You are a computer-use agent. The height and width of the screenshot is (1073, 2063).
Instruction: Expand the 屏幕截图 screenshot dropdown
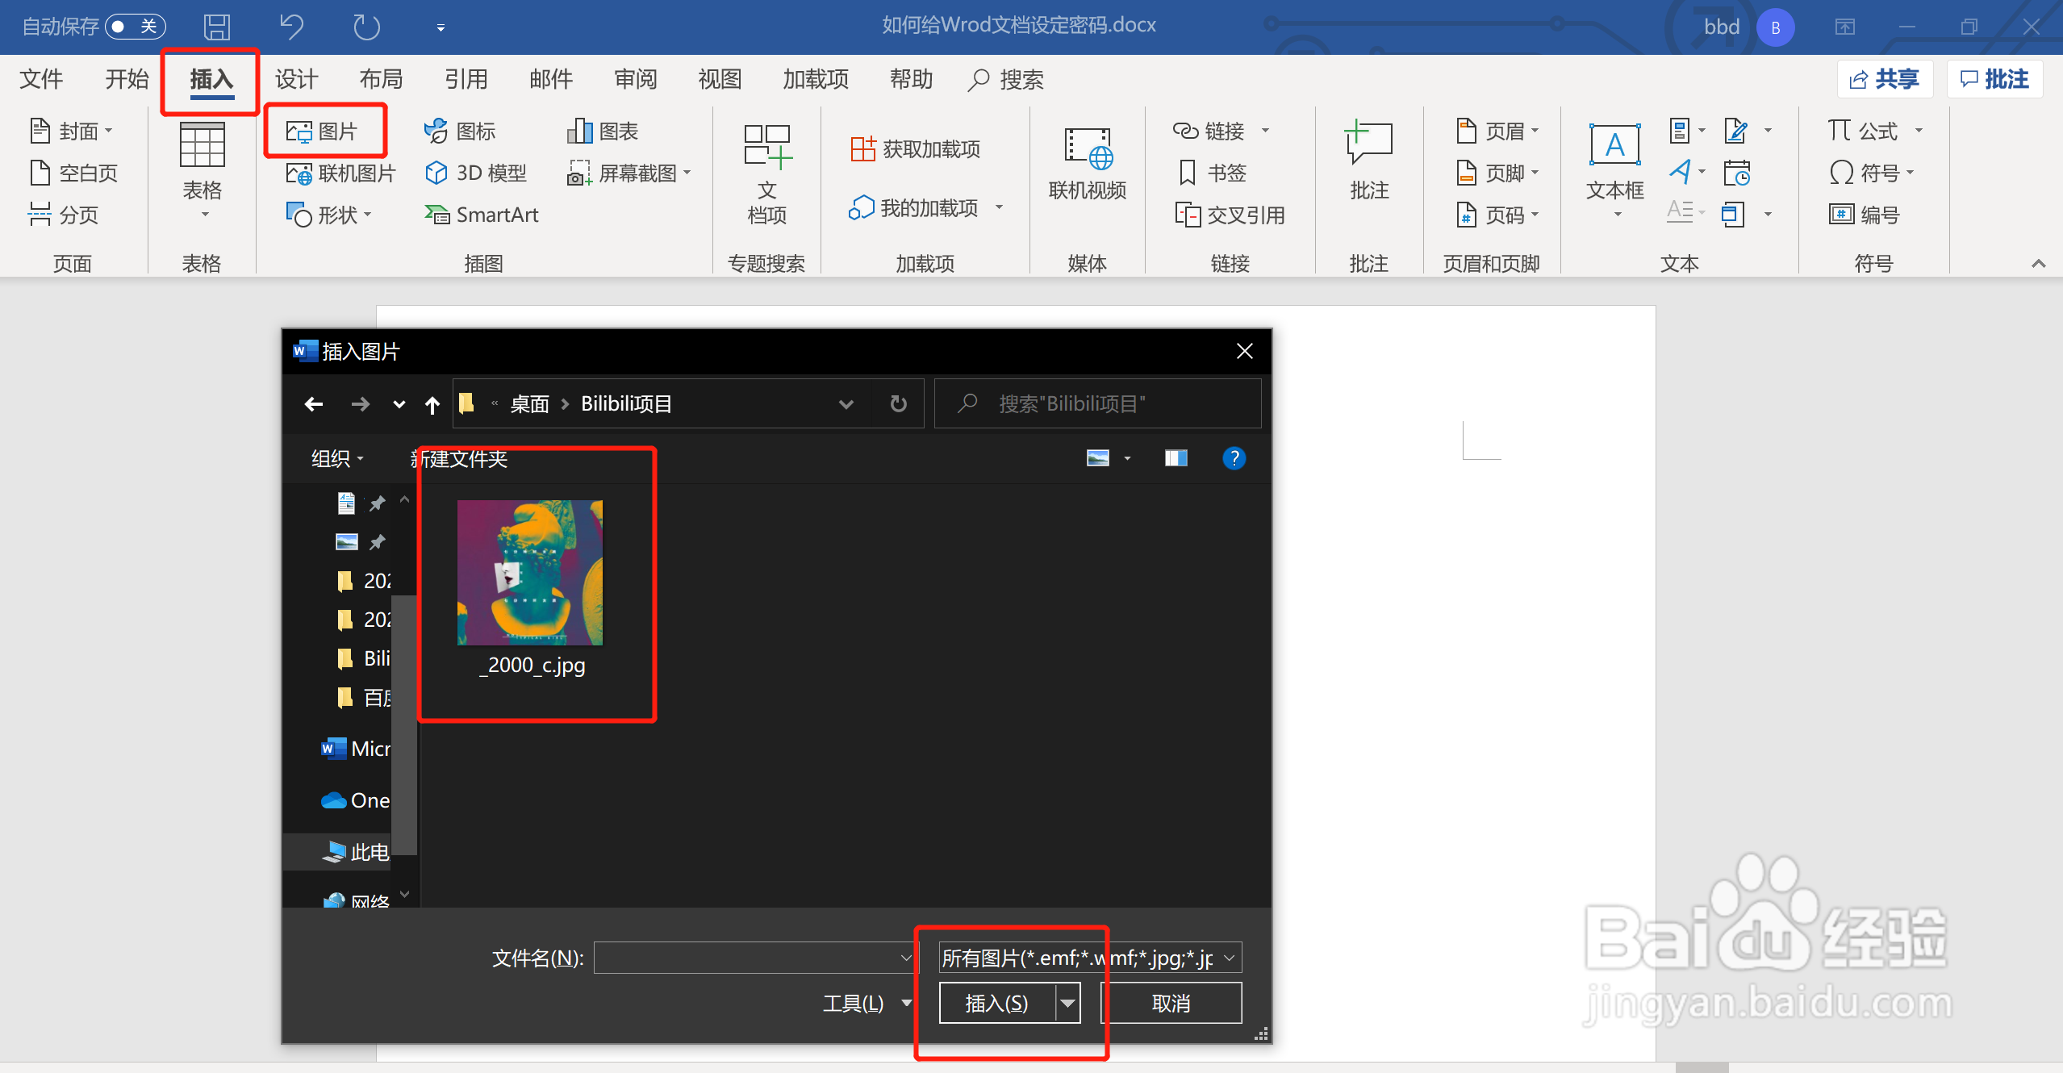tap(687, 173)
